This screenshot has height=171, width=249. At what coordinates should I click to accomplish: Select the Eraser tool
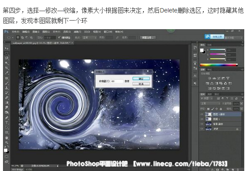[x=6, y=98]
